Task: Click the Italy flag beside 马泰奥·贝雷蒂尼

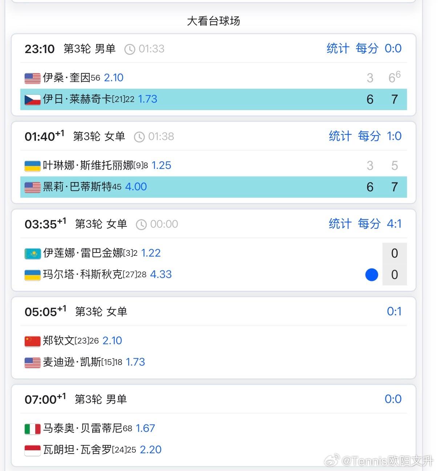Action: coord(33,429)
